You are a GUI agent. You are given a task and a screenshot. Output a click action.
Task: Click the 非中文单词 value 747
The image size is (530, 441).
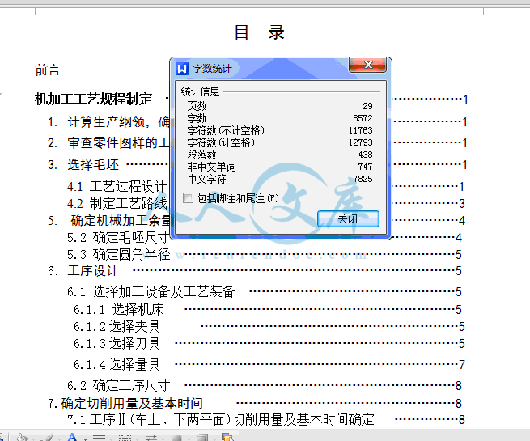366,167
